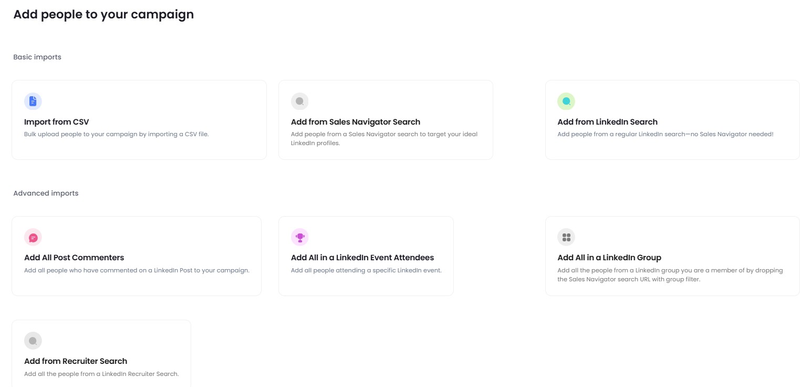Select Add All in a LinkedIn Group

click(609, 258)
